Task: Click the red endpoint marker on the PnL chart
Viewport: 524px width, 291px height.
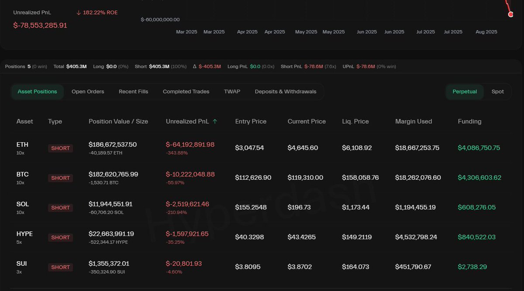Action: pos(511,14)
